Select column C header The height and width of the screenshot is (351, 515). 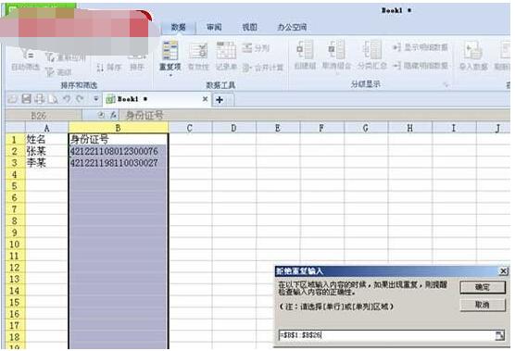pyautogui.click(x=190, y=128)
